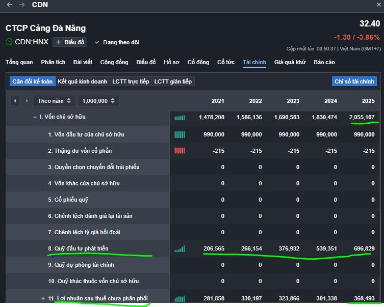Click bar chart icon for Quỹ đầu tư phát triển

pyautogui.click(x=180, y=249)
